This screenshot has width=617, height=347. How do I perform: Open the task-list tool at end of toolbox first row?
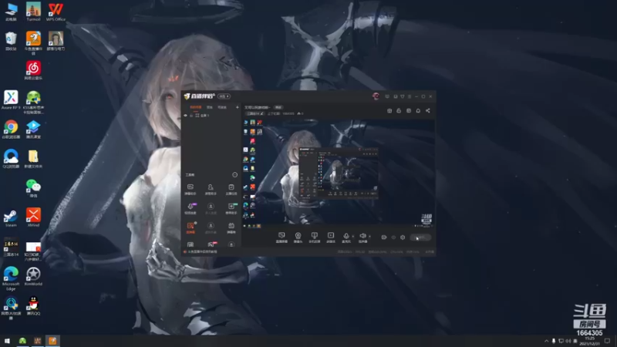(231, 189)
